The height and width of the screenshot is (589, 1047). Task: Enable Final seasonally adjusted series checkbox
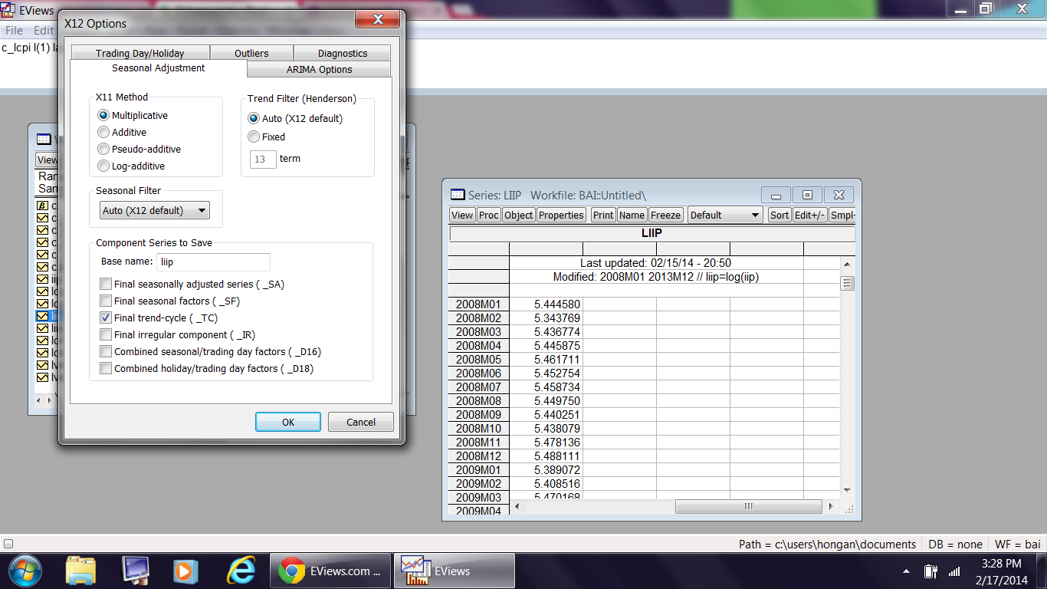click(106, 285)
